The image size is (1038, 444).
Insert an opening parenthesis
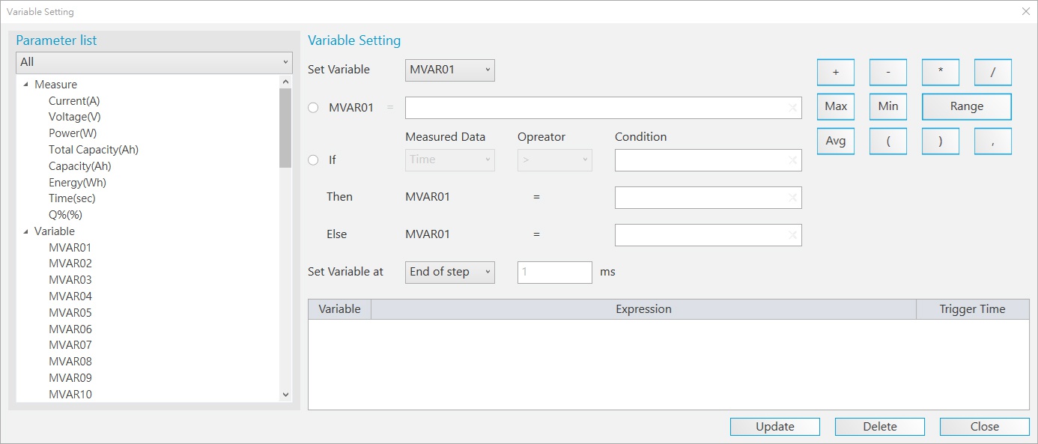887,141
